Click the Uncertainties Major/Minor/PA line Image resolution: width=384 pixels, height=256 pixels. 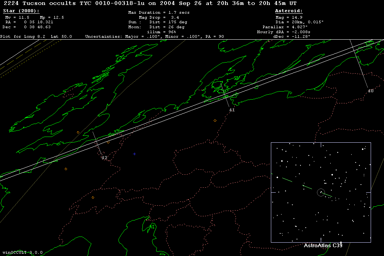(x=154, y=37)
